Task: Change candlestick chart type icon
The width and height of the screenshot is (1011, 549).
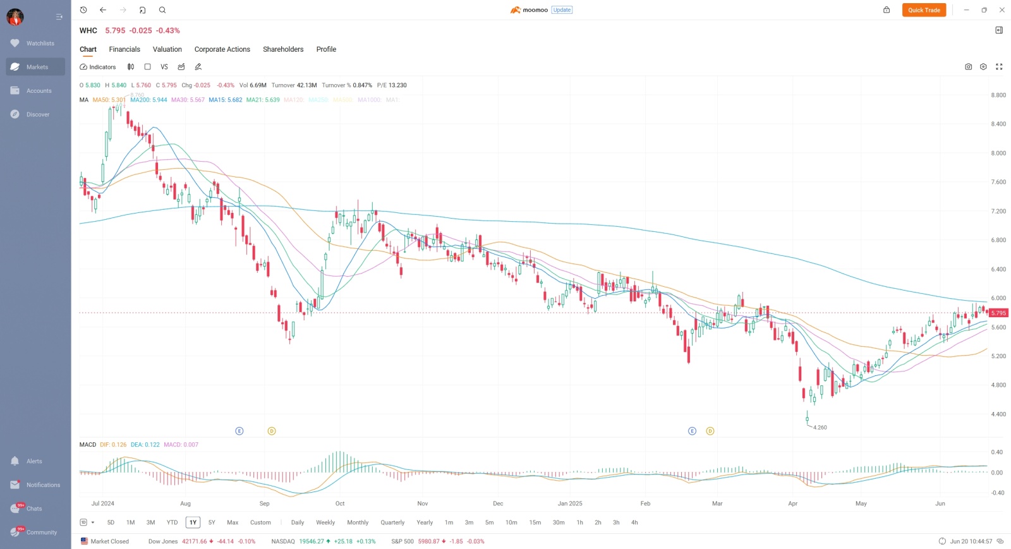Action: point(131,67)
